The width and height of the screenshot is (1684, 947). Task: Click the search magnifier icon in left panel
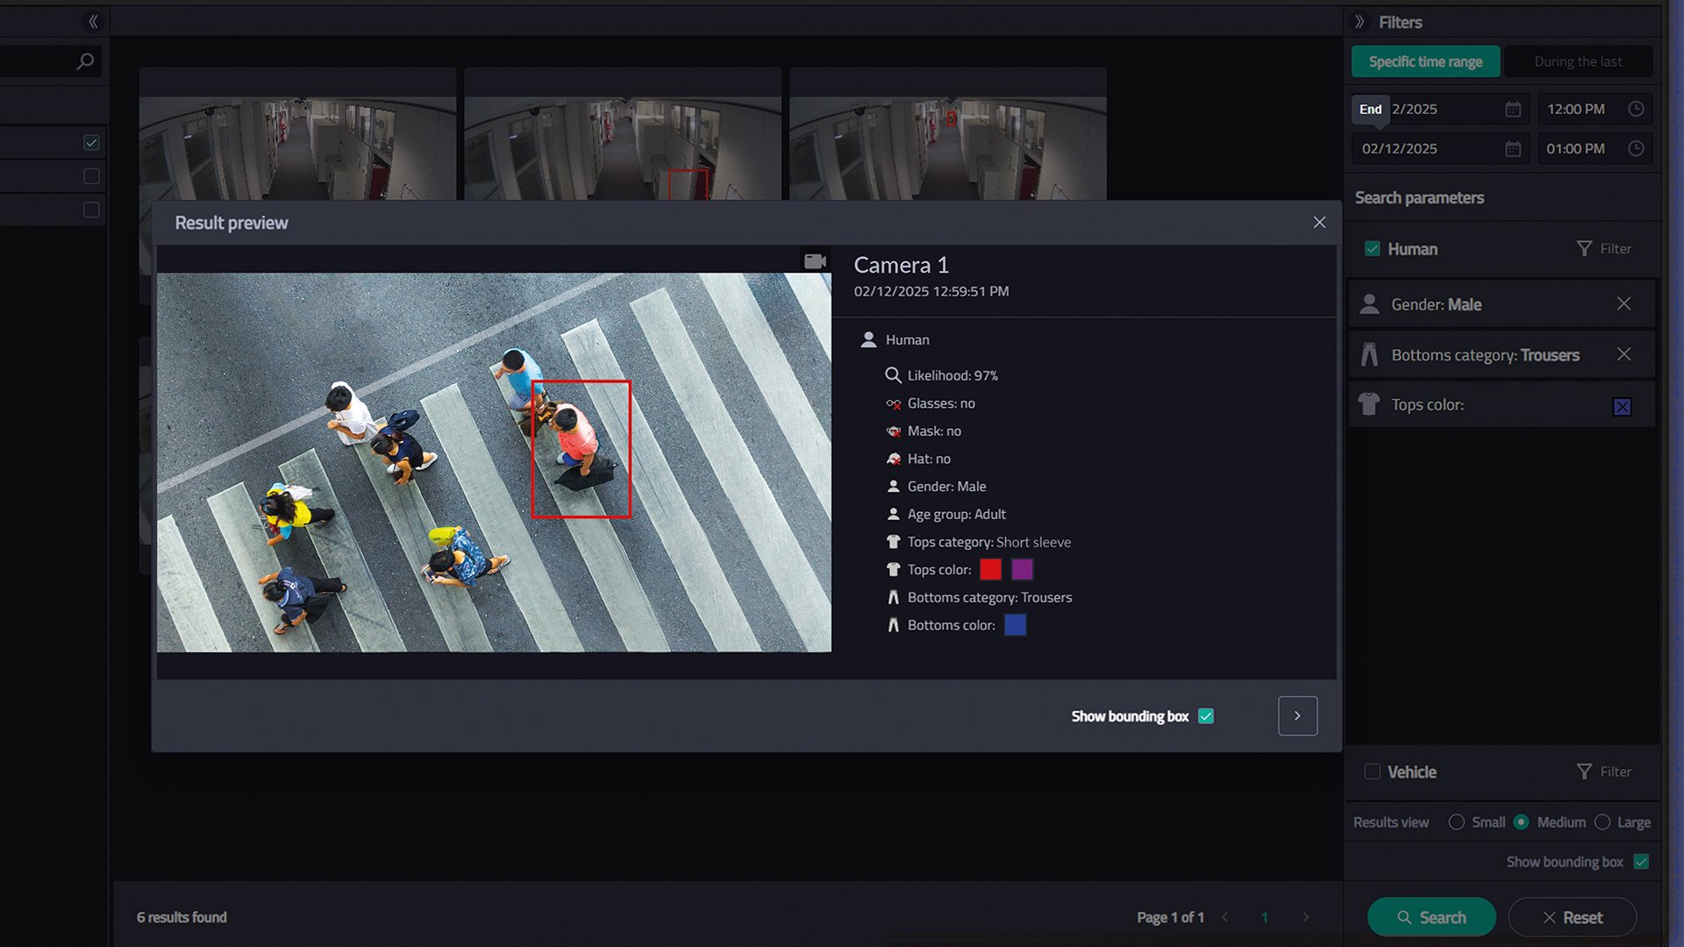85,61
